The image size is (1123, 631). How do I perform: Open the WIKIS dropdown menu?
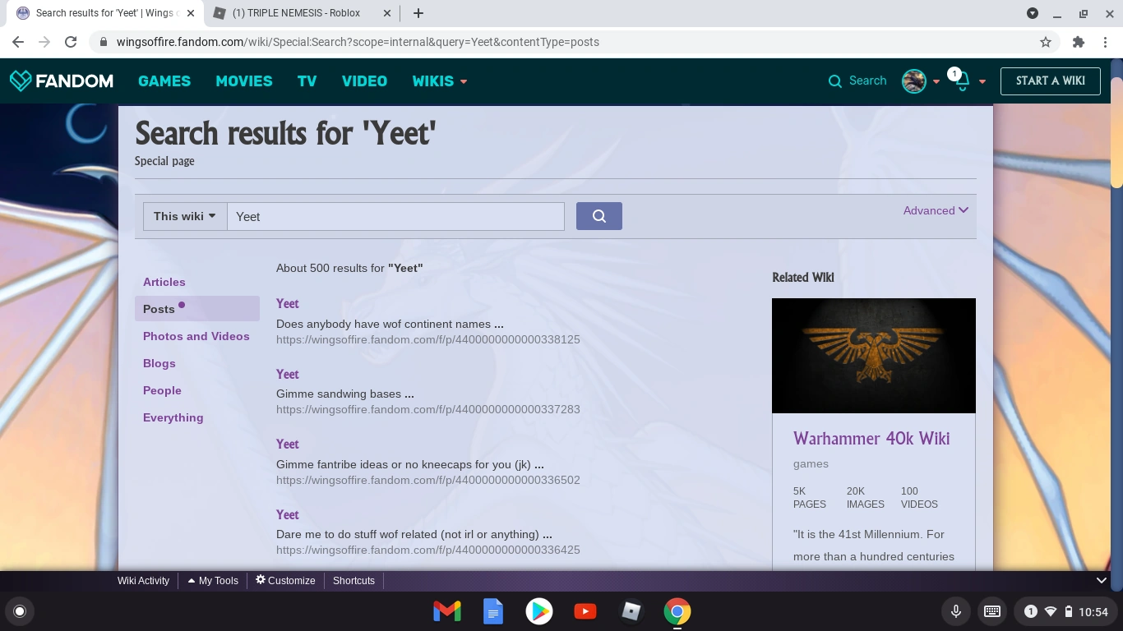point(439,81)
